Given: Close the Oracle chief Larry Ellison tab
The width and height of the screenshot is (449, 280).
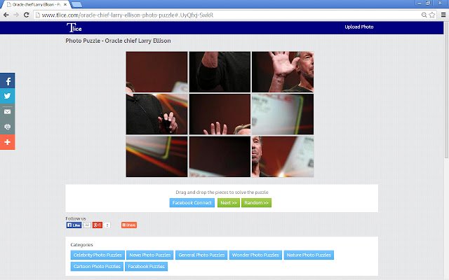Looking at the screenshot, I should click(65, 5).
